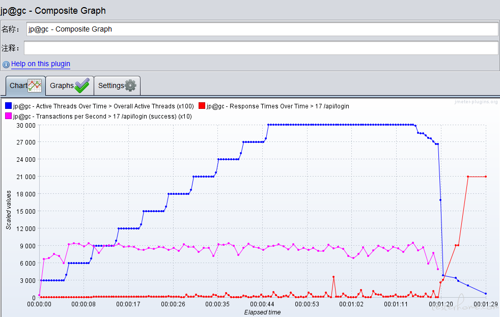The width and height of the screenshot is (500, 317).
Task: Open the Graphs tab label
Action: coord(62,85)
